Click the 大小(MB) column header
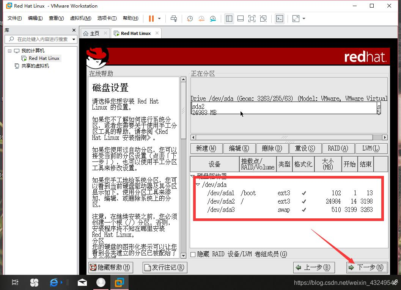Image resolution: width=401 pixels, height=290 pixels. coord(328,164)
